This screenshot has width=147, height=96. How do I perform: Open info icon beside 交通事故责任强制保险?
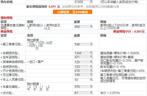[8, 29]
